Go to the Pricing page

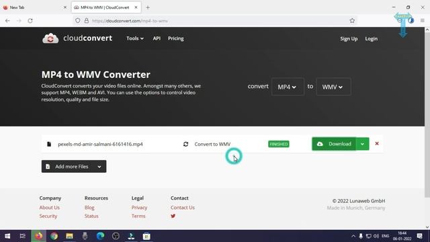(x=176, y=38)
